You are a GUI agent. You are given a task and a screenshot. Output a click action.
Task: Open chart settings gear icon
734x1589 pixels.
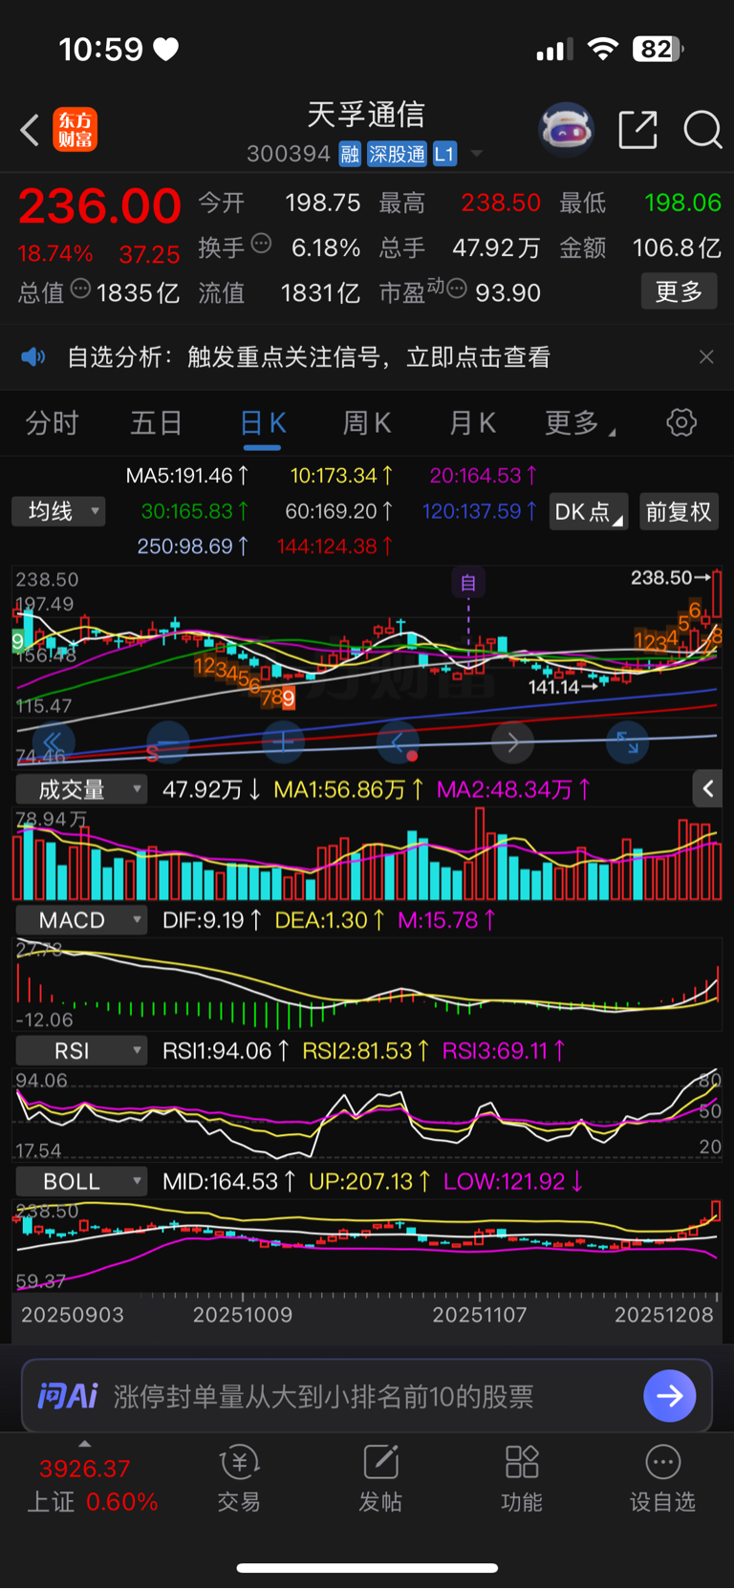[x=681, y=422]
